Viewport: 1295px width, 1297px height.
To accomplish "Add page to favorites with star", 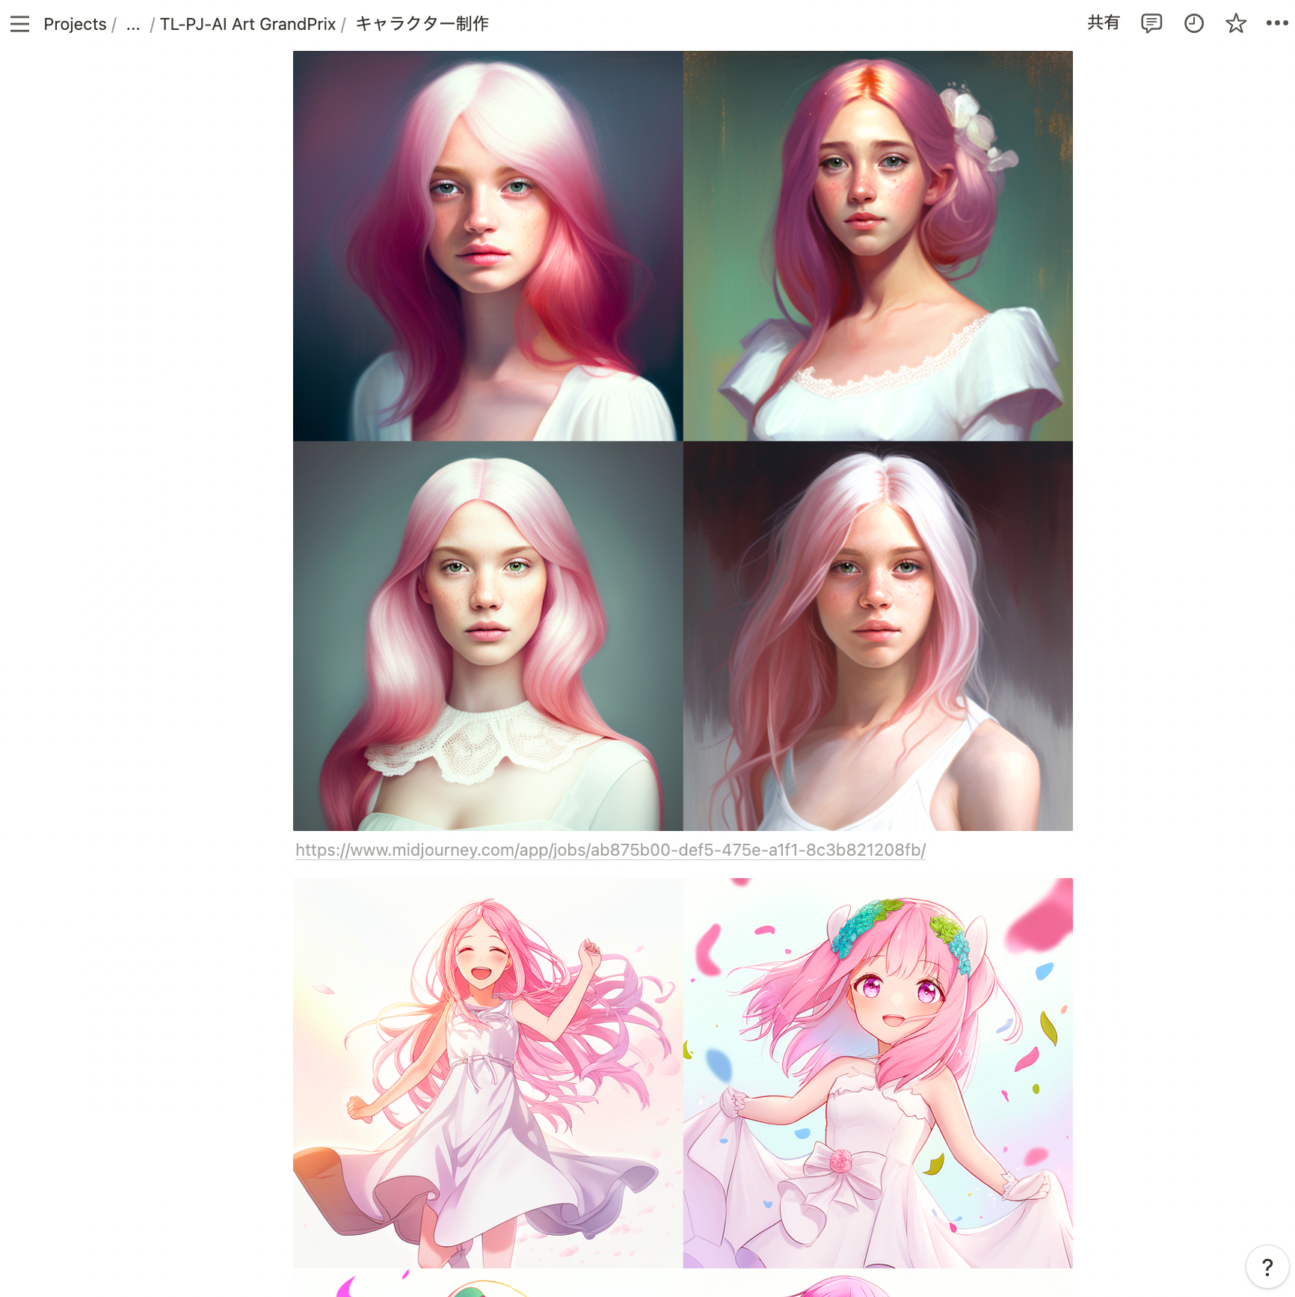I will point(1236,24).
